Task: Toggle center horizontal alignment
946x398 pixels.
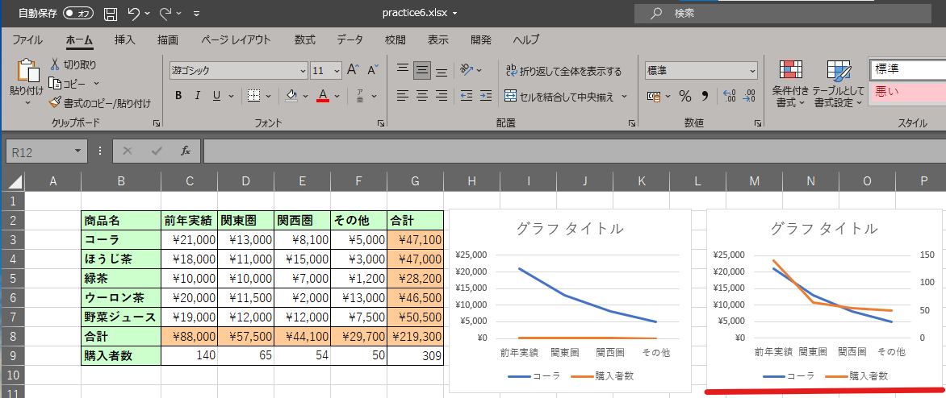Action: [422, 95]
